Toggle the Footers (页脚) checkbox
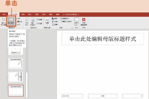The width and height of the screenshot is (149, 99). click(x=37, y=23)
